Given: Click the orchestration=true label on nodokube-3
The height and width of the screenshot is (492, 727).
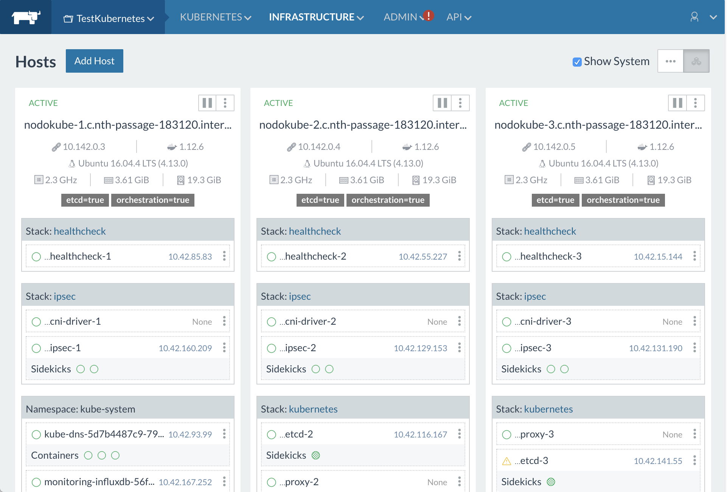Looking at the screenshot, I should [x=623, y=200].
